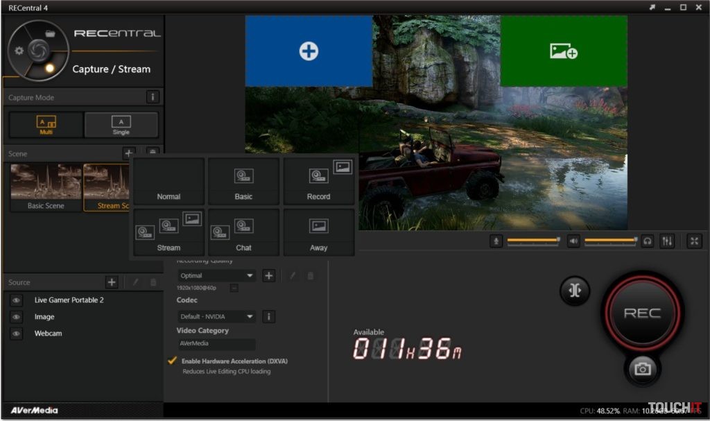
Task: Click the fullscreen preview icon
Action: tap(694, 241)
